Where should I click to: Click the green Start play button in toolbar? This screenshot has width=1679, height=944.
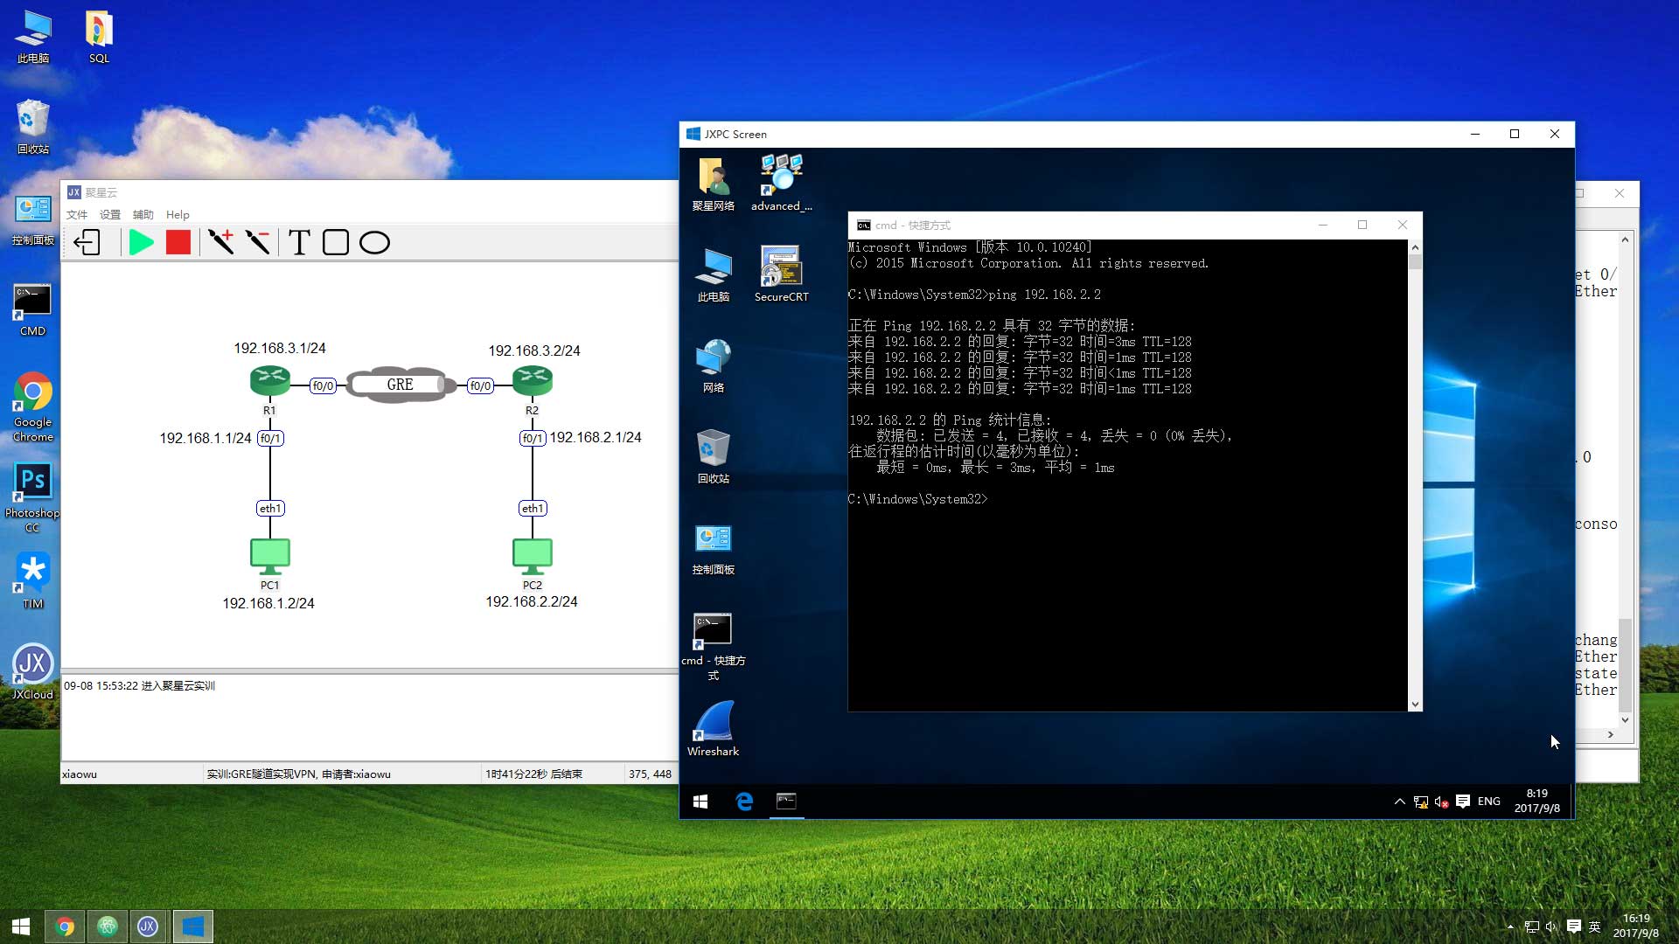[141, 242]
